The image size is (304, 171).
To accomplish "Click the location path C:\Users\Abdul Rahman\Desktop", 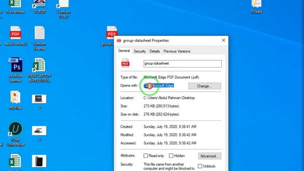I will (169, 98).
